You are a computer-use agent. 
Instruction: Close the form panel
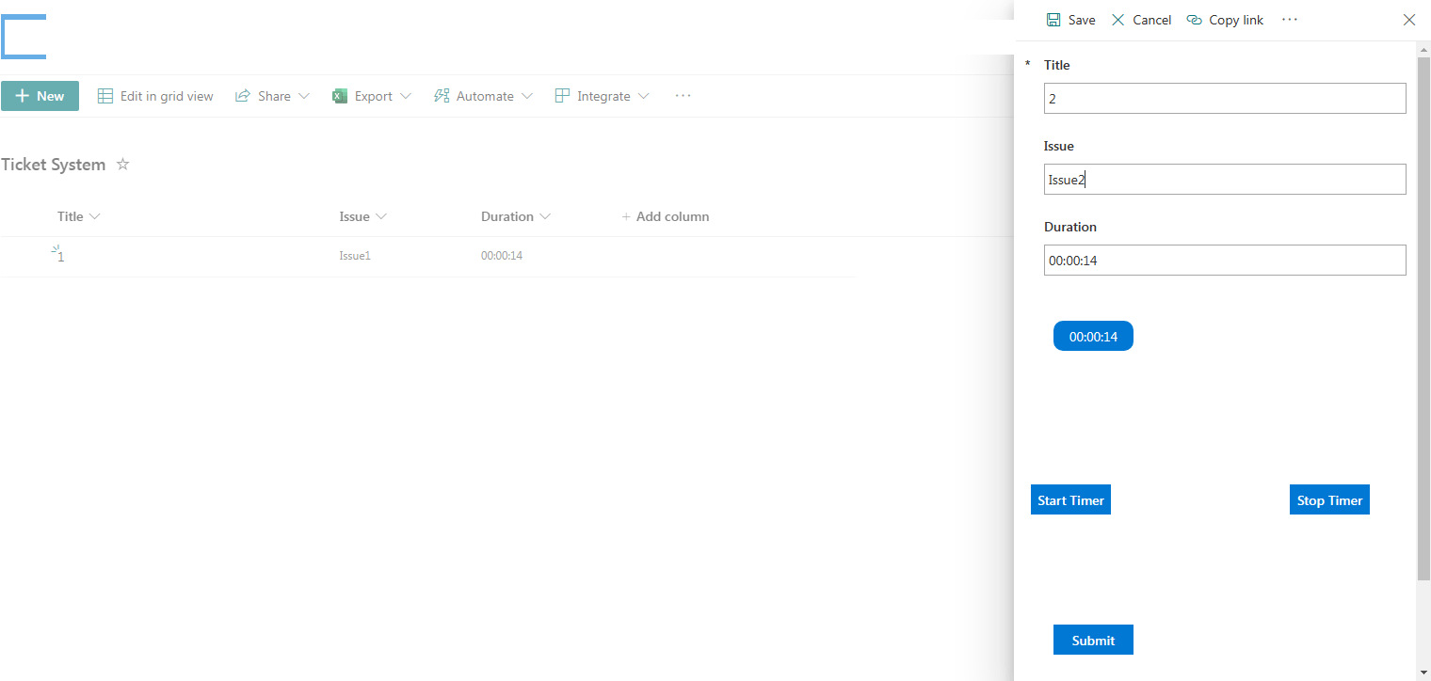point(1409,20)
